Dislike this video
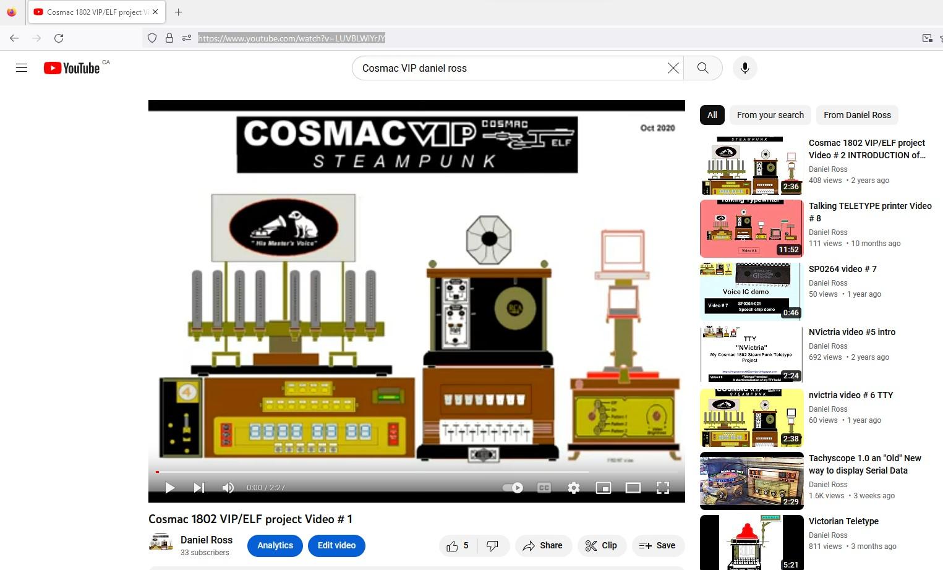 click(x=493, y=545)
